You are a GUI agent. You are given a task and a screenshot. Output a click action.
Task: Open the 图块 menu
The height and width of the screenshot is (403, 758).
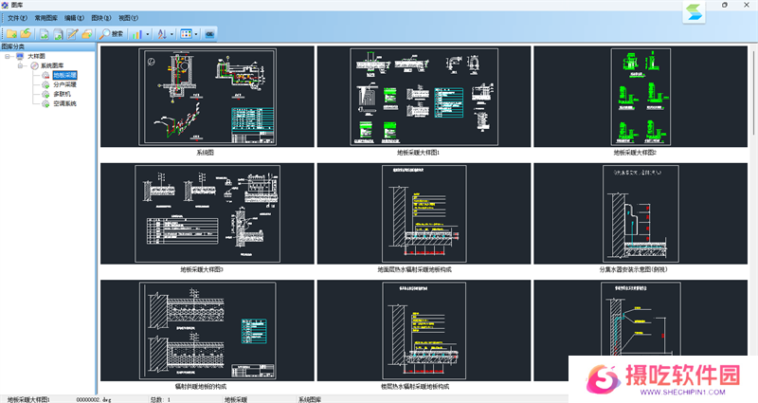point(101,18)
